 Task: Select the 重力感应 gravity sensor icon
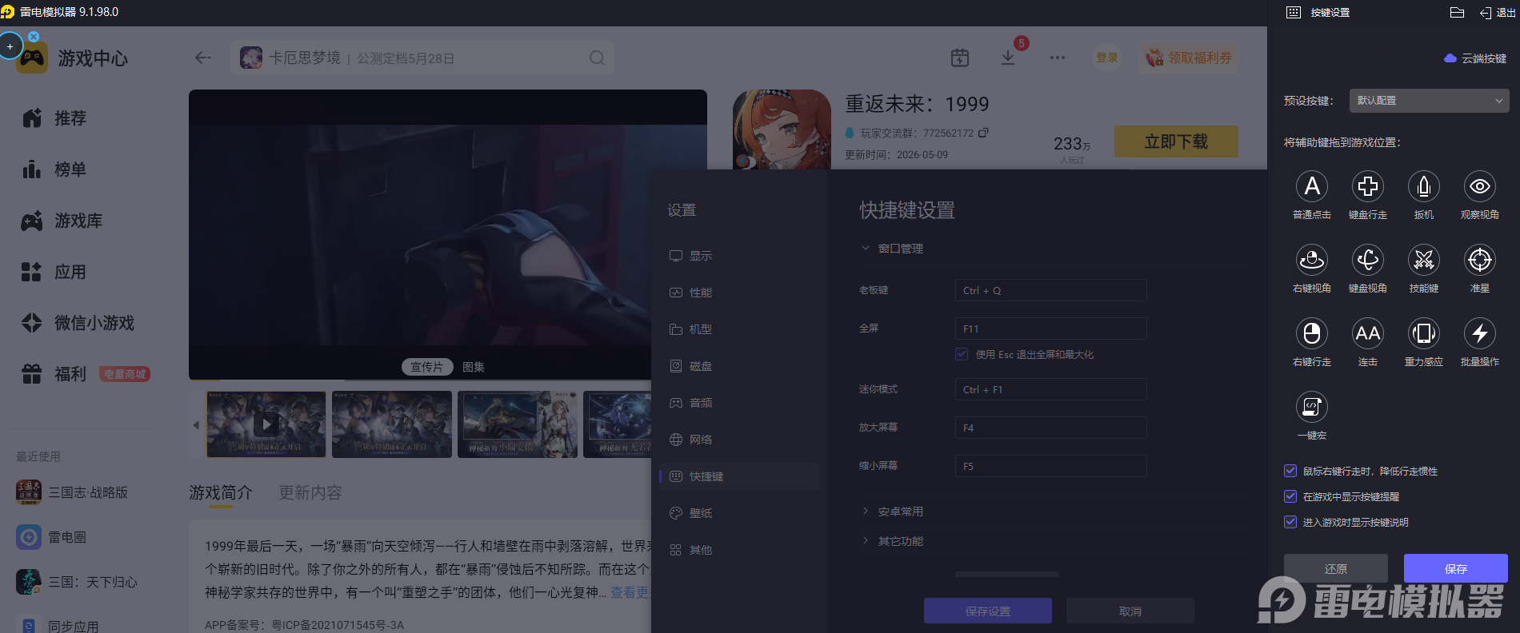pos(1424,333)
